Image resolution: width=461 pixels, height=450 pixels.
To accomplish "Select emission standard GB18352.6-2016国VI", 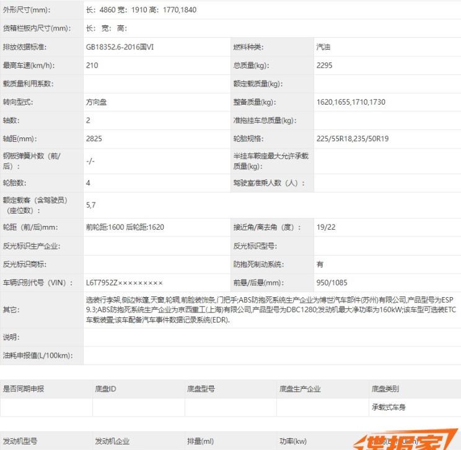I will click(120, 47).
